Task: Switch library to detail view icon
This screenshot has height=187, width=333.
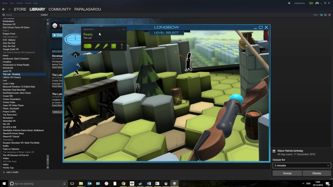Action: (x=321, y=15)
